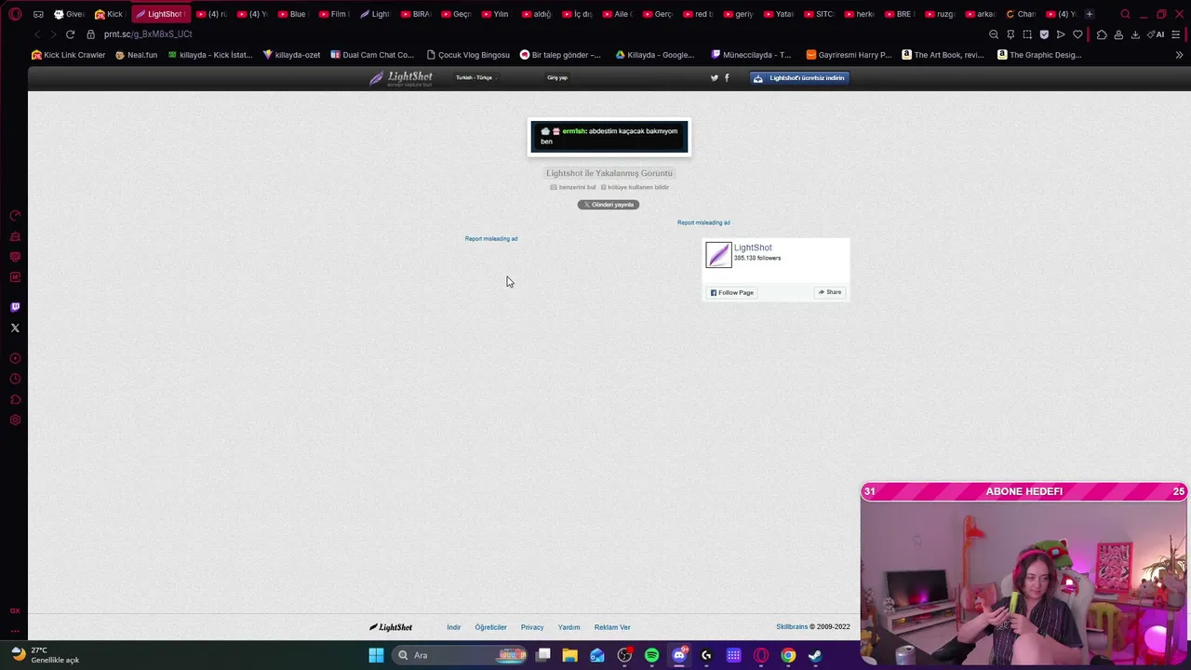Open the X icon in Opera sidebar
The height and width of the screenshot is (670, 1191).
click(x=15, y=328)
